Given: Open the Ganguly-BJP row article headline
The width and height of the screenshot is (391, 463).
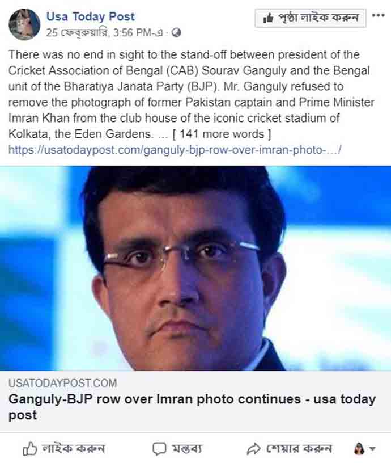Looking at the screenshot, I should [x=192, y=407].
